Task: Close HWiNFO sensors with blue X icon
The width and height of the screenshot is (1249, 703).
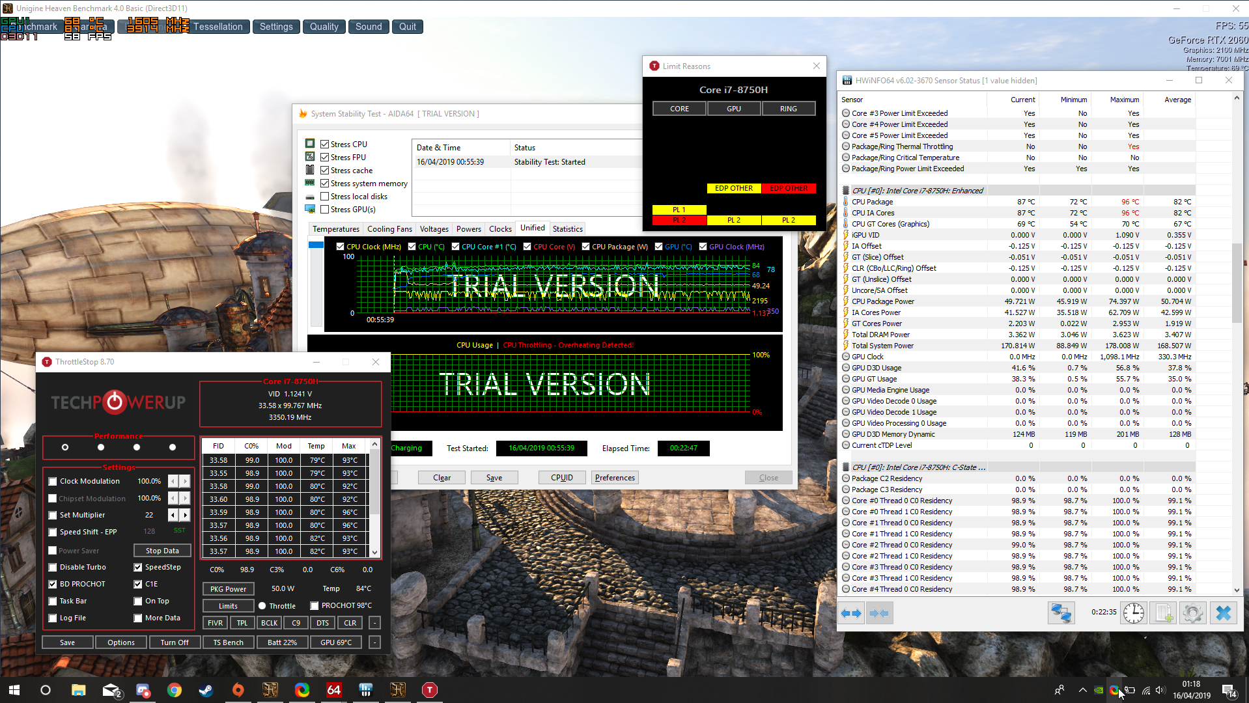Action: tap(1224, 613)
